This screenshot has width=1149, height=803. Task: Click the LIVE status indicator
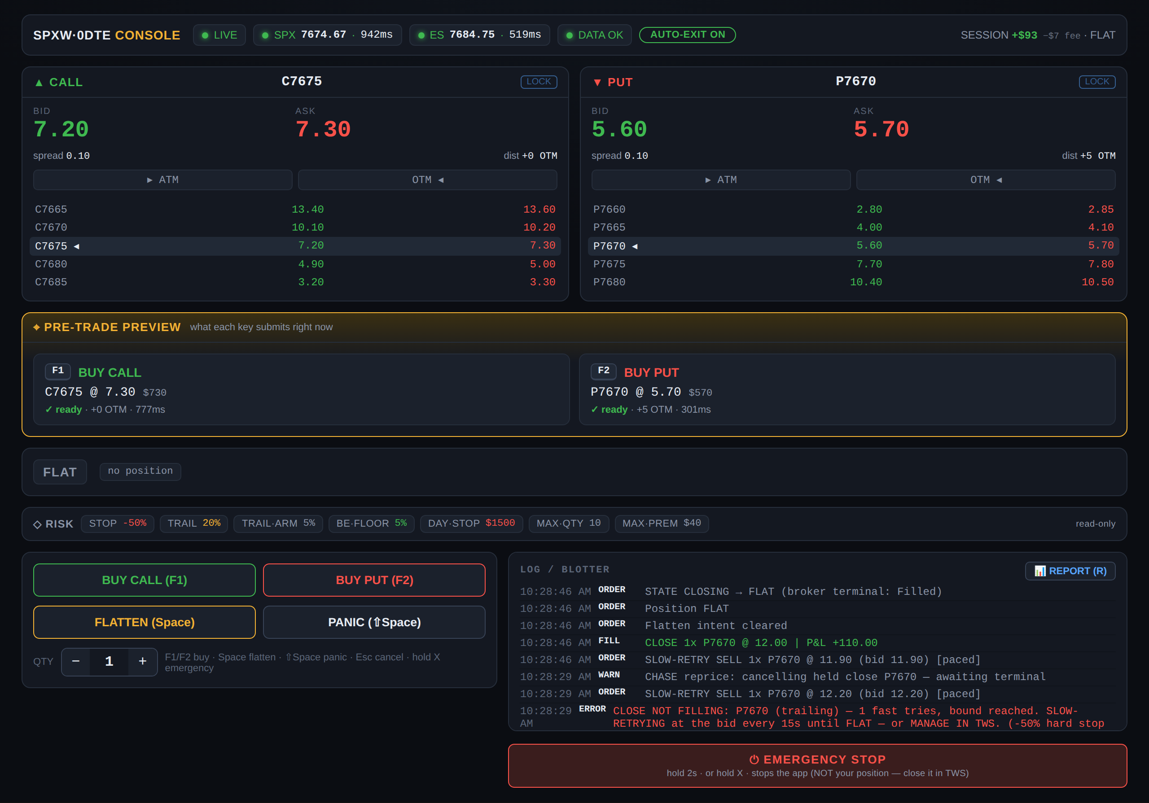coord(219,35)
